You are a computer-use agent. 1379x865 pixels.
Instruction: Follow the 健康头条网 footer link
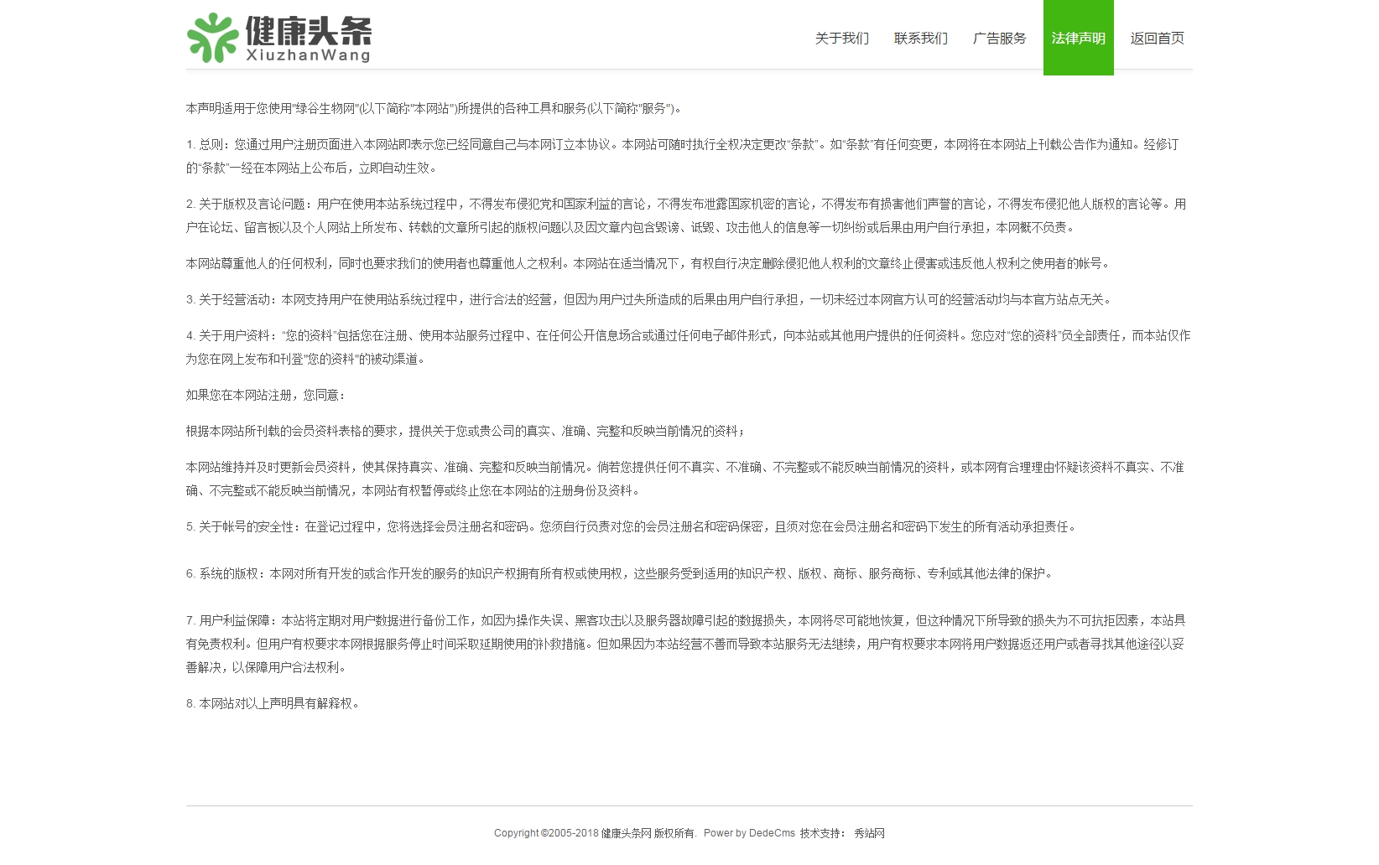tap(626, 833)
